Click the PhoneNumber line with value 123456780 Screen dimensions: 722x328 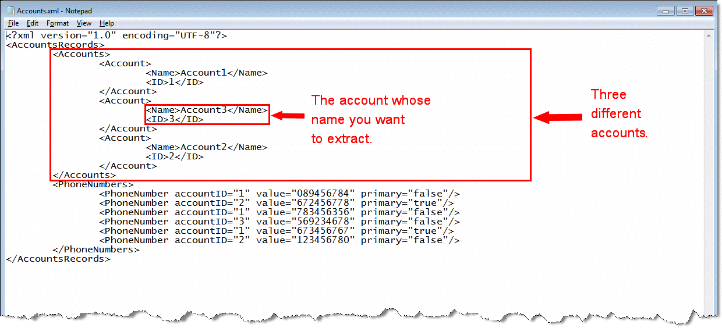pyautogui.click(x=279, y=240)
